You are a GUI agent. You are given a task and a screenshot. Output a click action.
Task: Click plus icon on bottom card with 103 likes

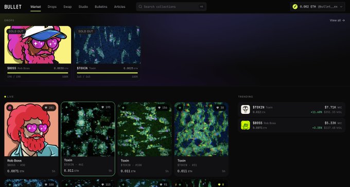pyautogui.click(x=10, y=184)
